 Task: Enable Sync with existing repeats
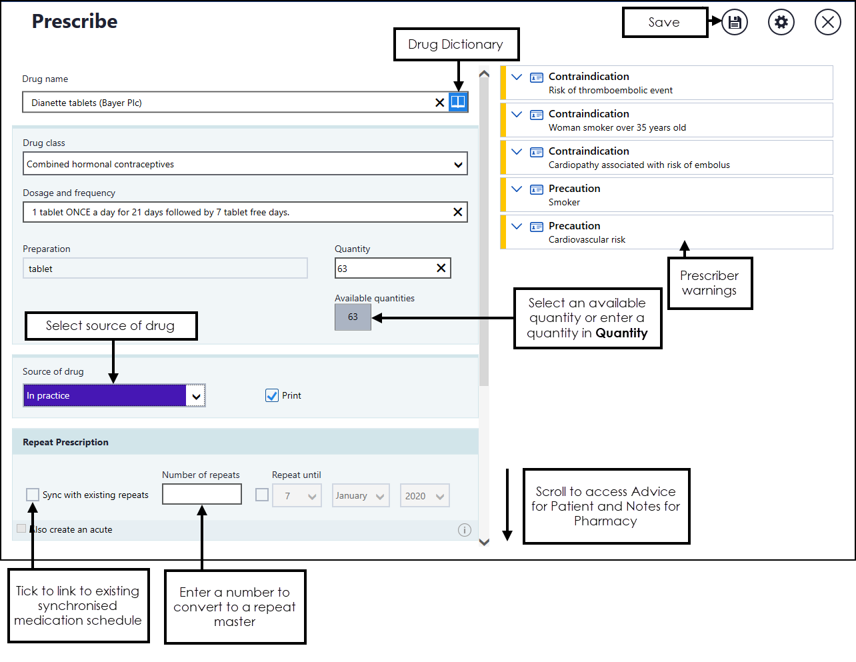pos(33,495)
